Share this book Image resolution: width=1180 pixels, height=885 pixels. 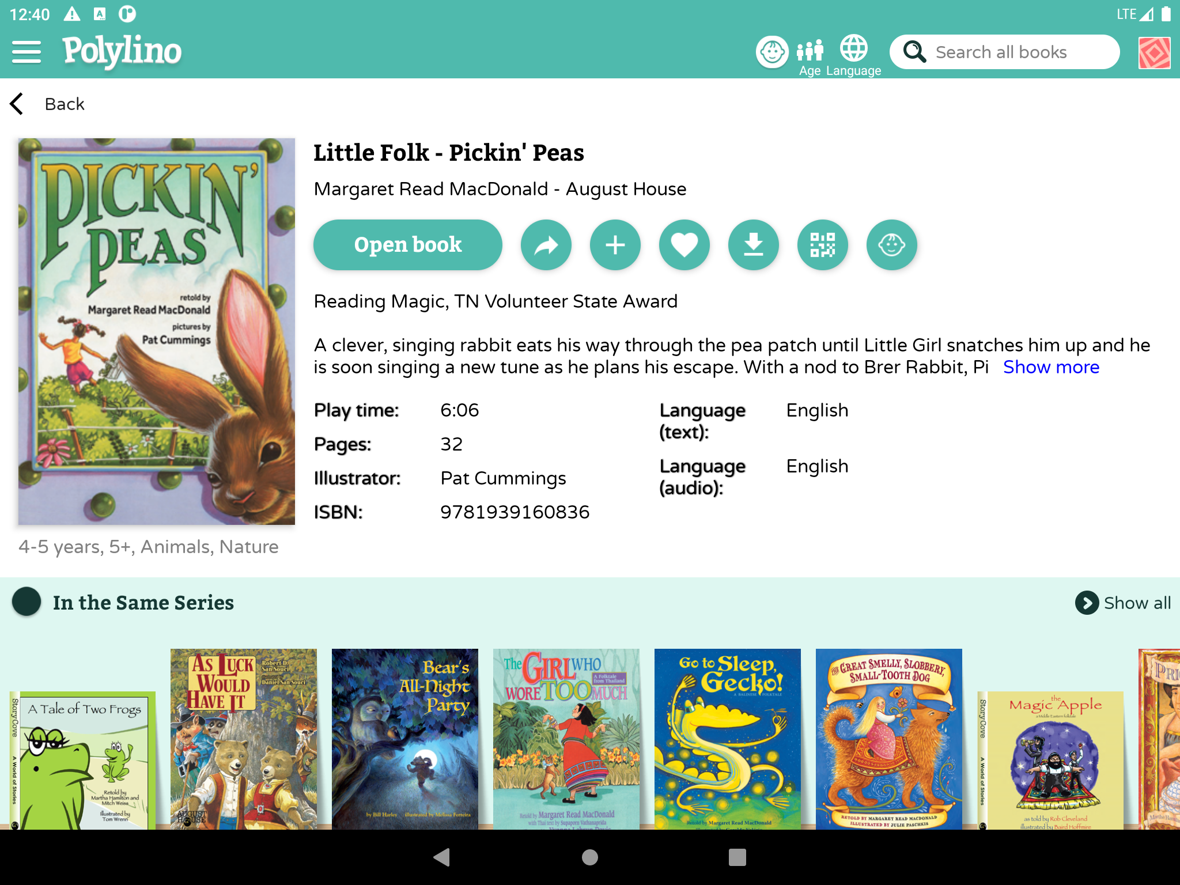click(x=546, y=245)
